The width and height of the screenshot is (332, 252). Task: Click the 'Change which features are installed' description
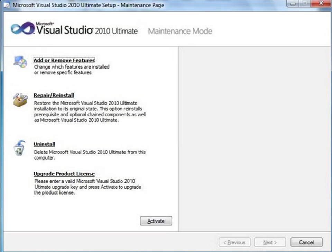[72, 70]
